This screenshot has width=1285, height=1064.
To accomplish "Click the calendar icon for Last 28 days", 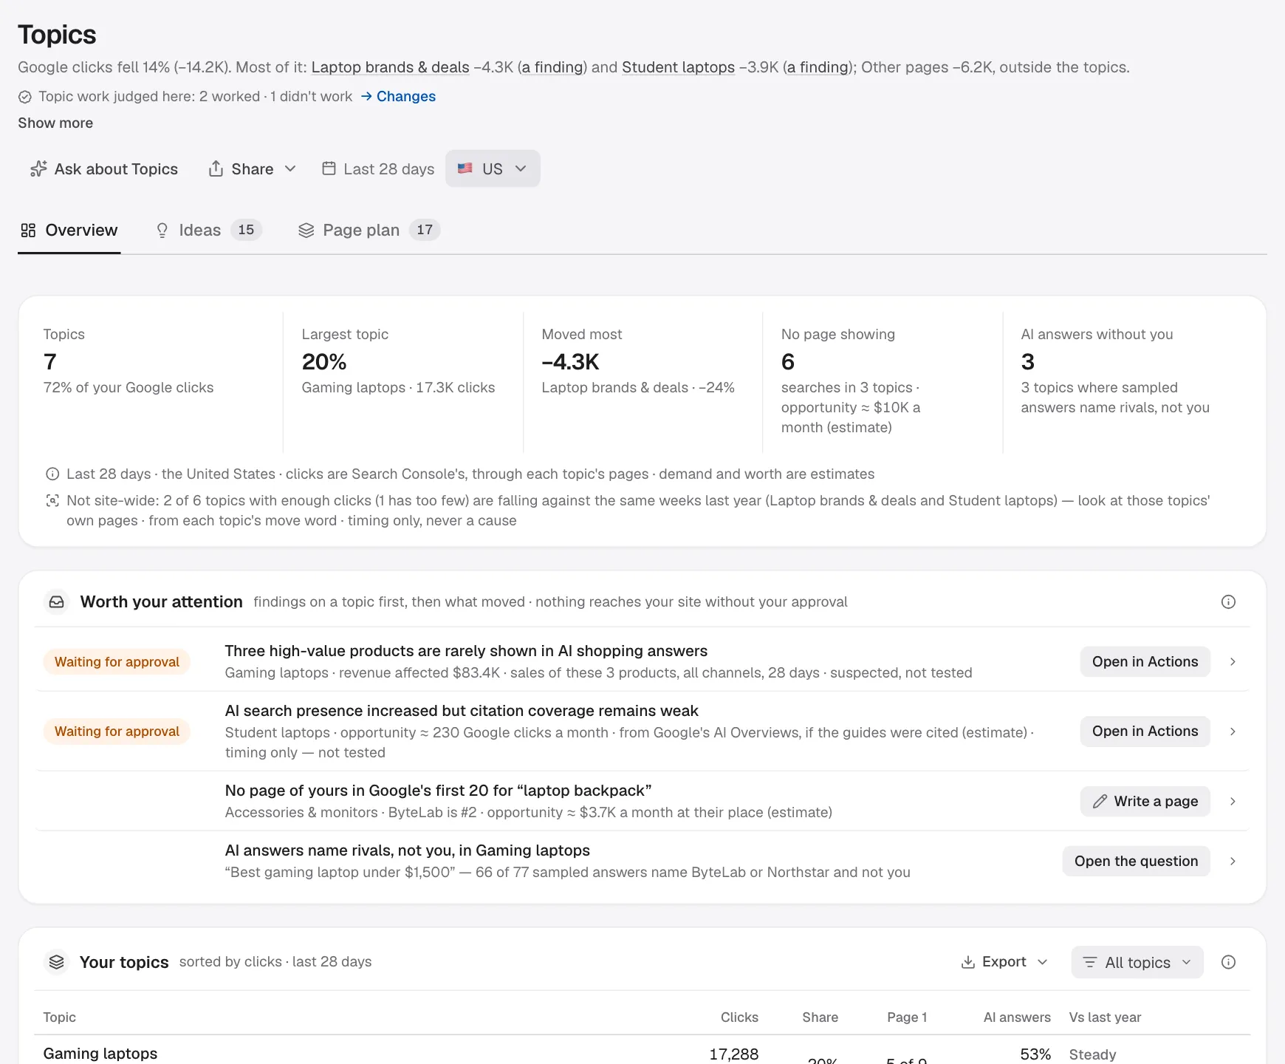I will pyautogui.click(x=329, y=168).
